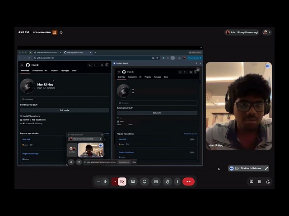Click the browser reload icon
The width and height of the screenshot is (289, 216).
coord(29,58)
